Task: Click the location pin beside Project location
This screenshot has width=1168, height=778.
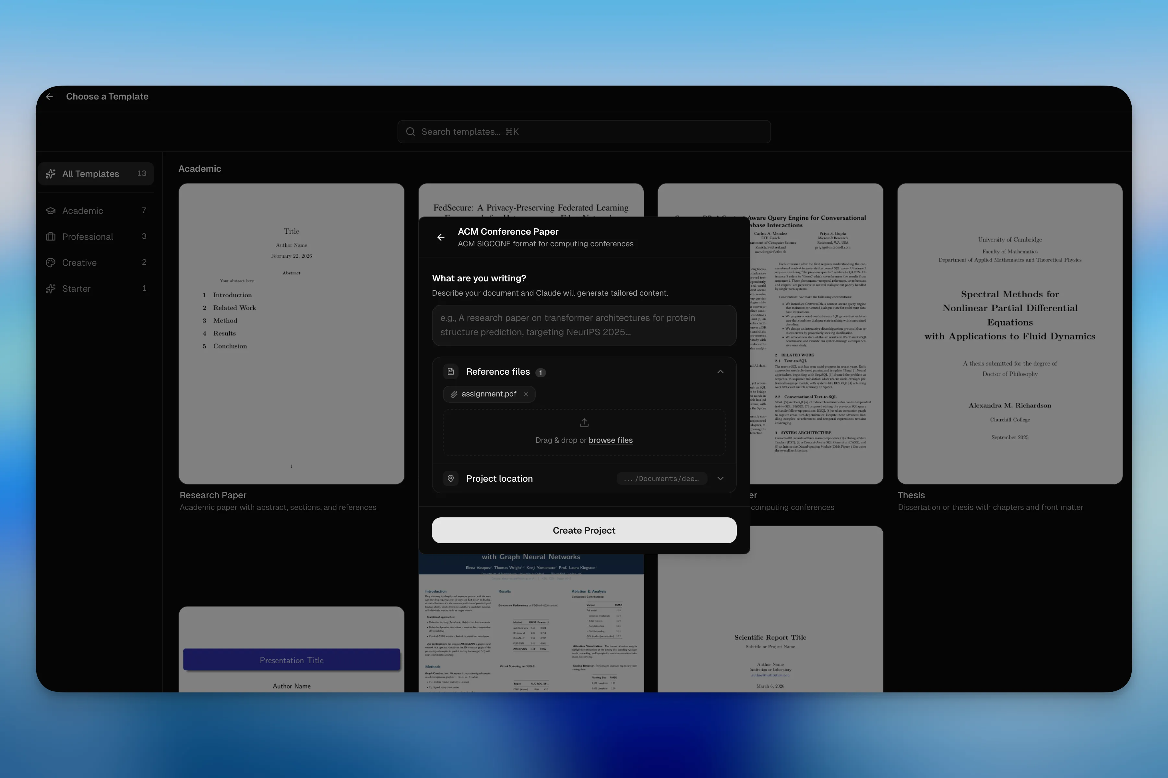Action: click(450, 478)
